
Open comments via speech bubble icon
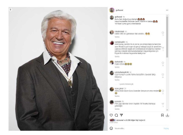pos(116,115)
